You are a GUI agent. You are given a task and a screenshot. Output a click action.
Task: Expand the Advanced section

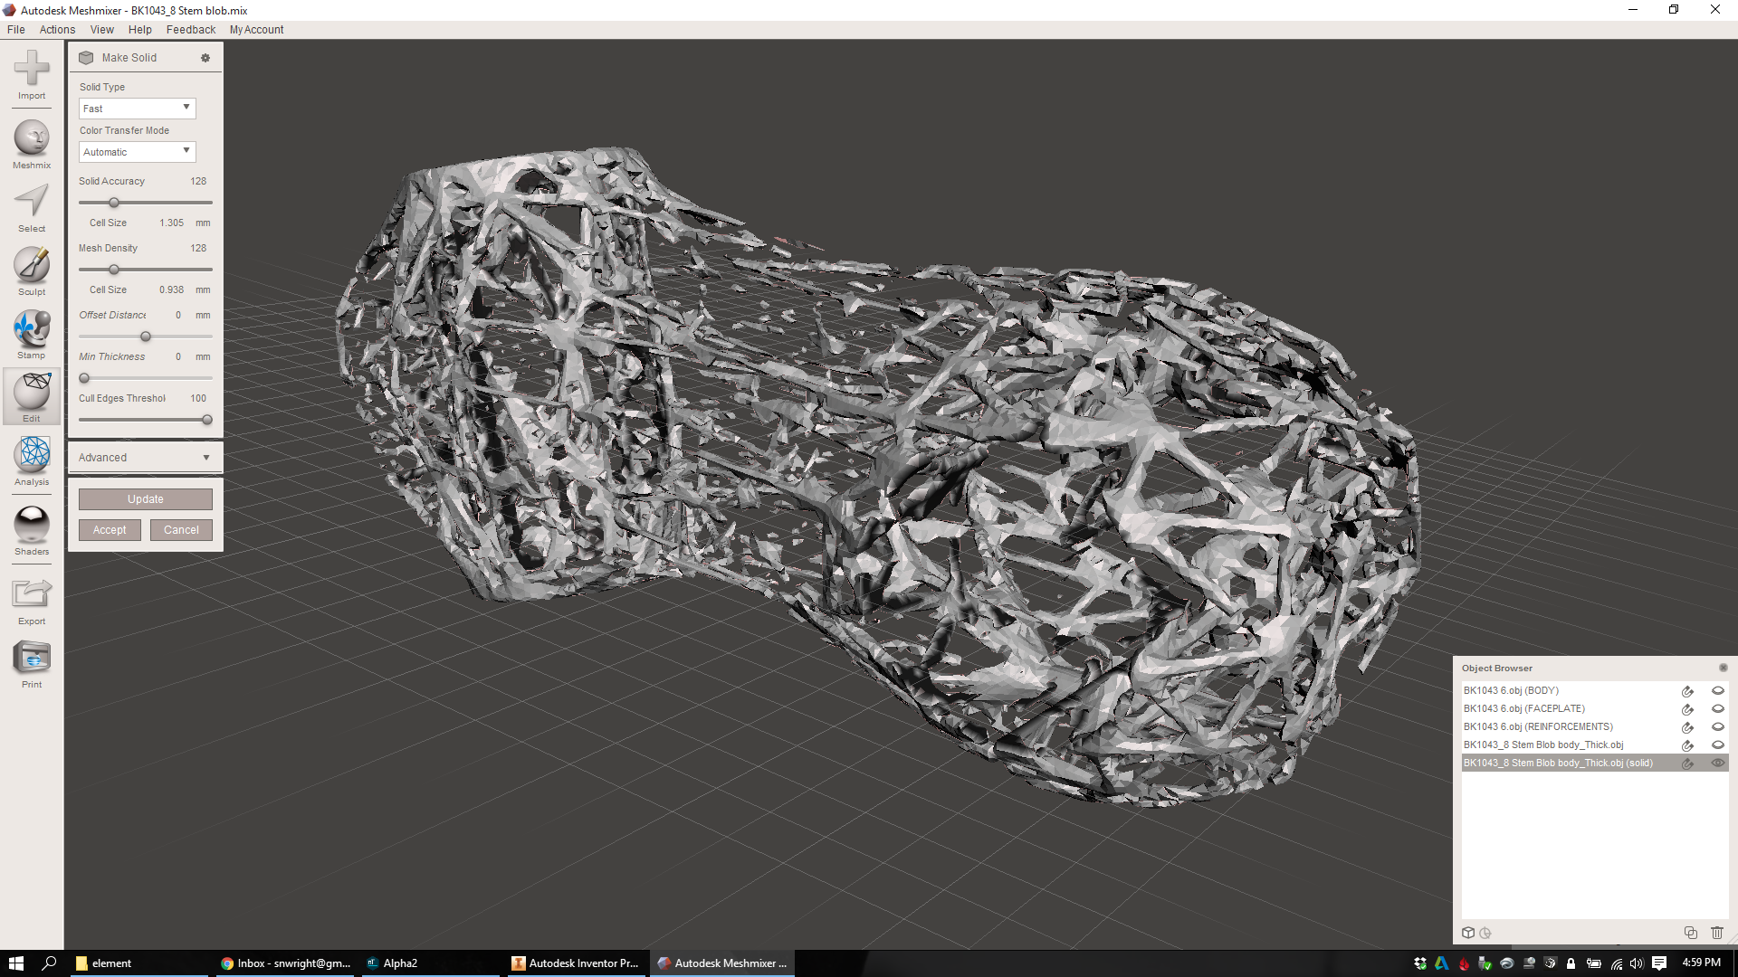click(x=145, y=458)
